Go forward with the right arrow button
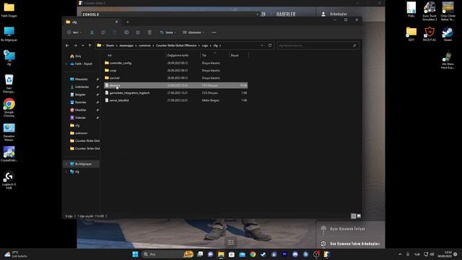The image size is (462, 260). [x=75, y=45]
